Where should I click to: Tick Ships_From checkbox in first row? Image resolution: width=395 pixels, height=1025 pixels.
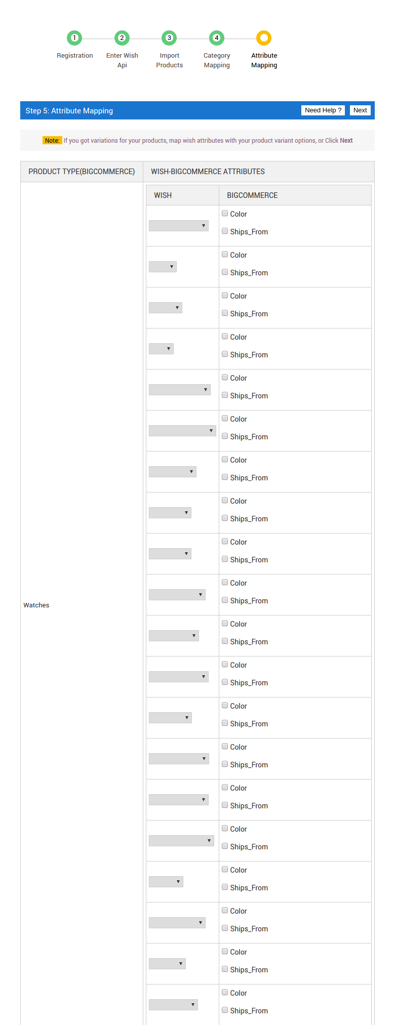click(225, 231)
